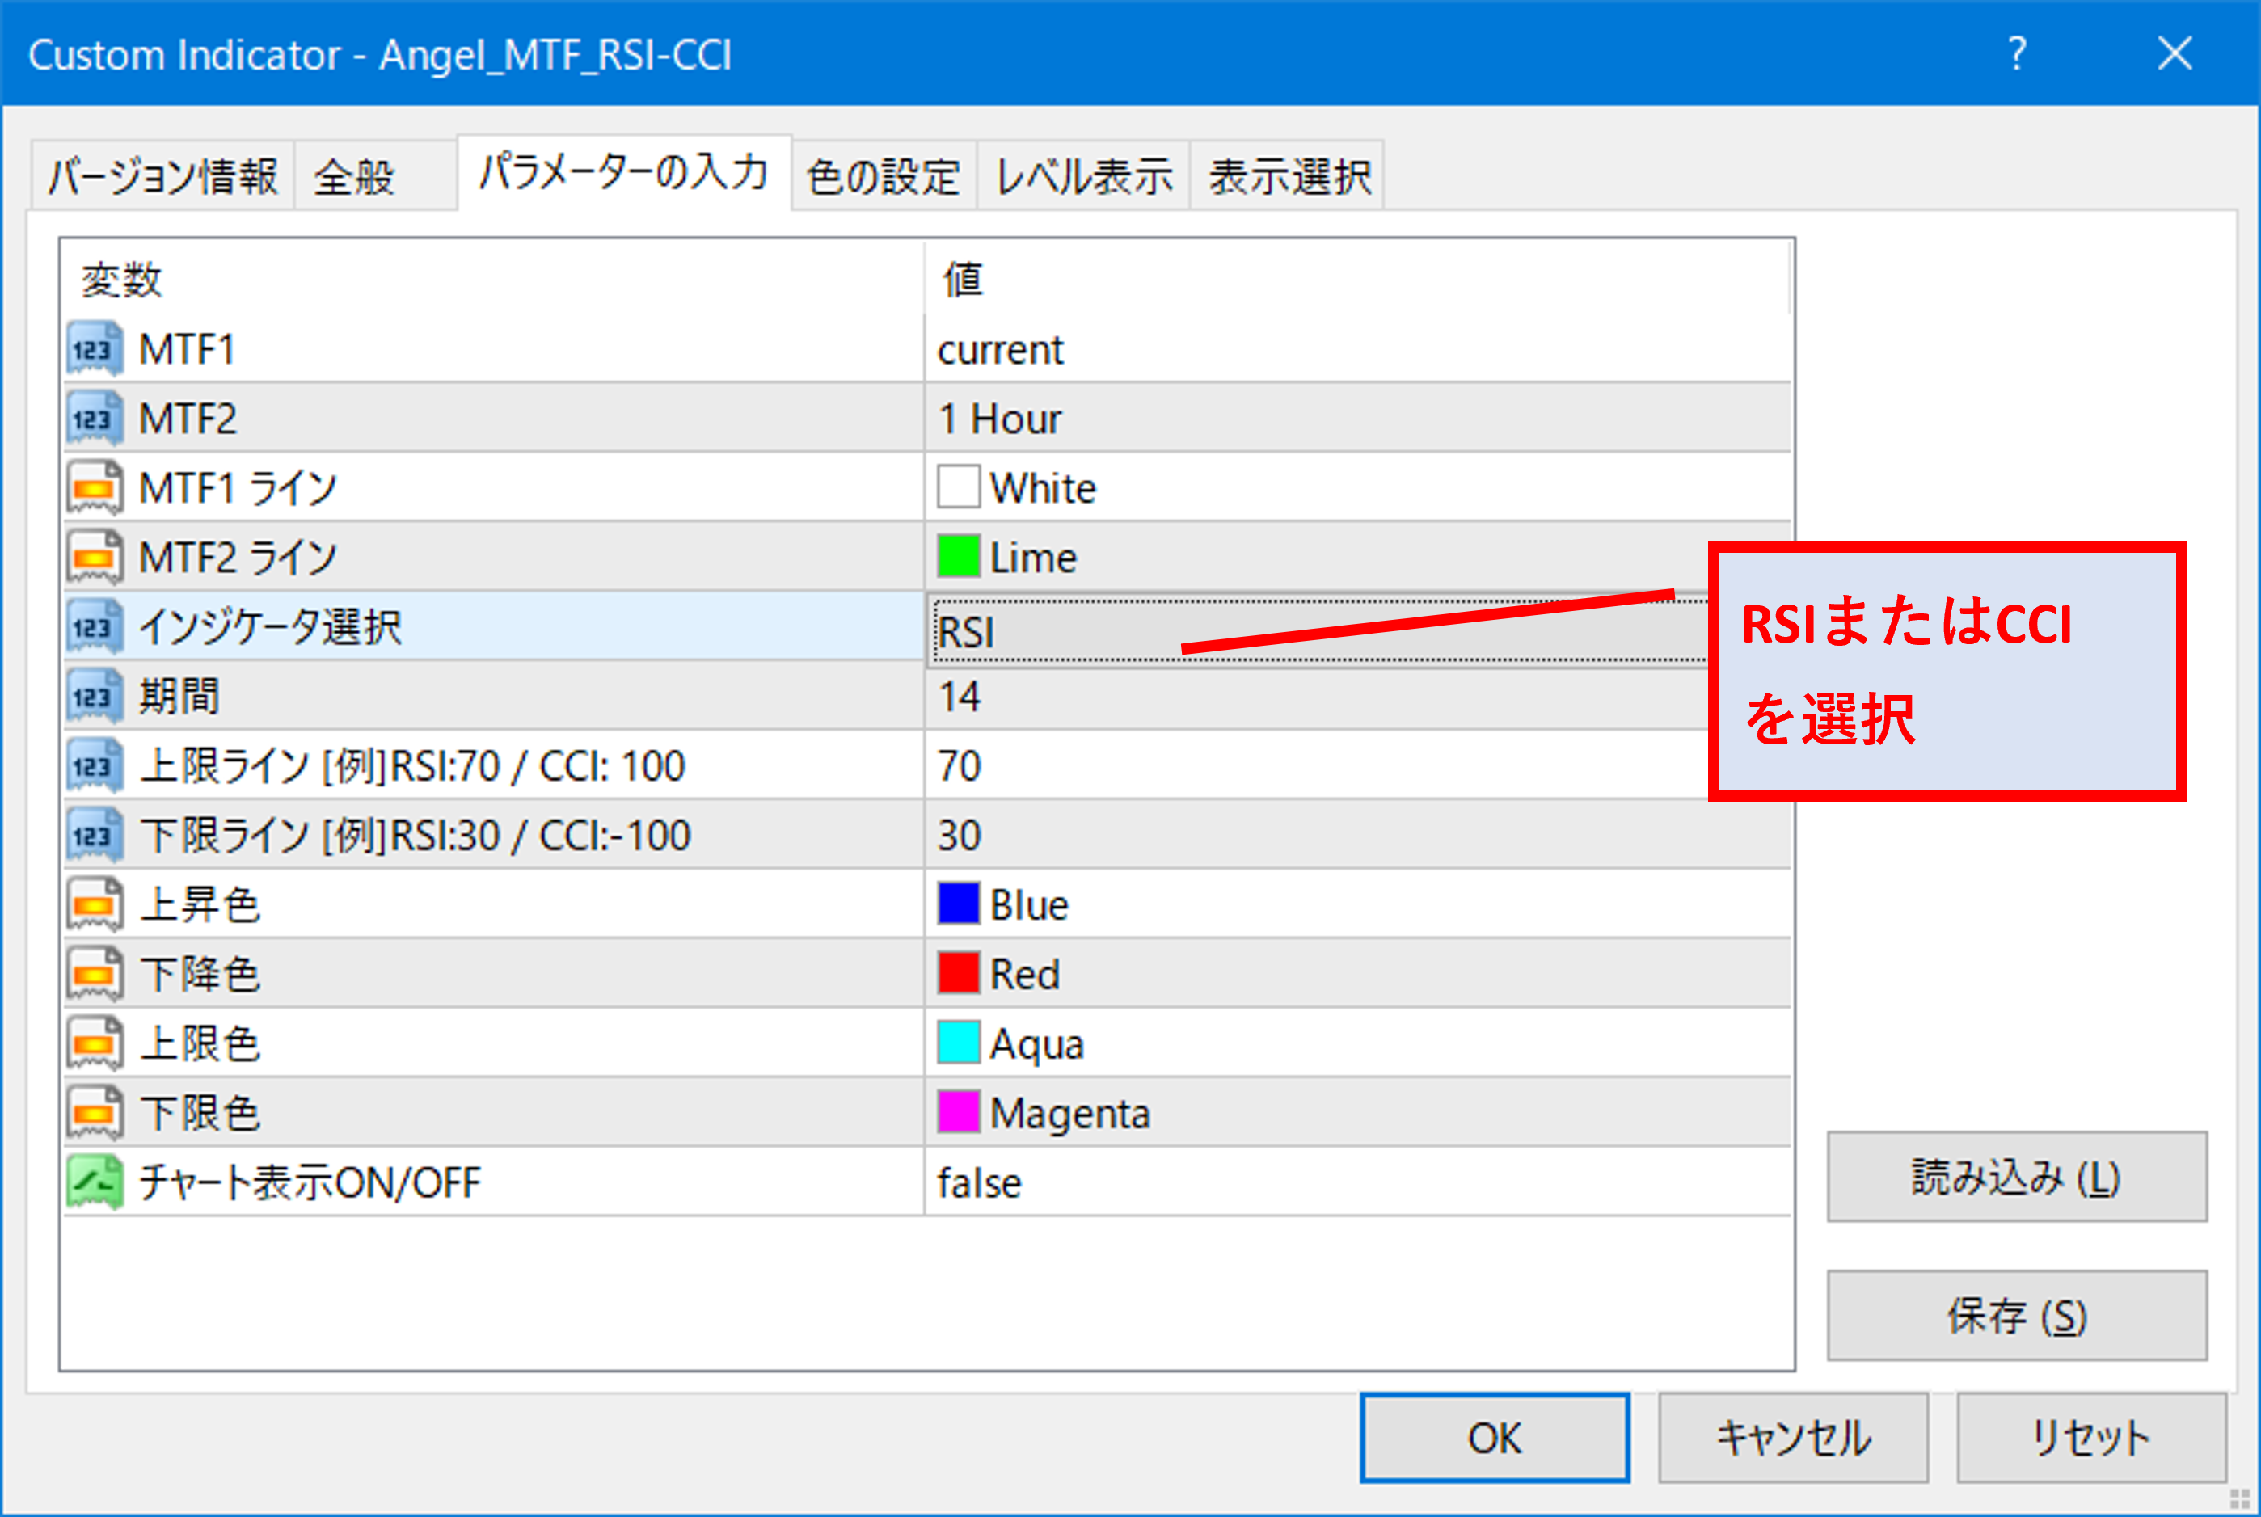This screenshot has width=2261, height=1517.
Task: Click the MTF1 ライン color parameter icon
Action: (x=95, y=487)
